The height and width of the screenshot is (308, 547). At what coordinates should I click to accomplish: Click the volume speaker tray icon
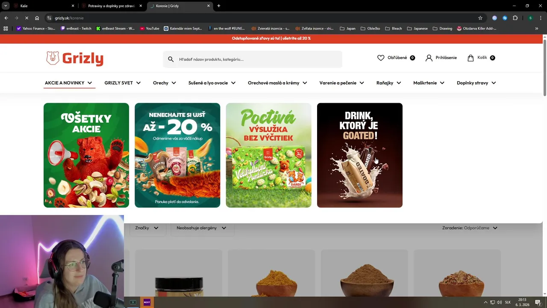pos(500,302)
